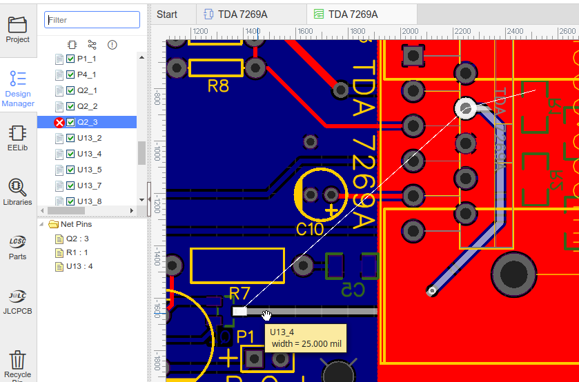Collapse the Net Pins folder
The height and width of the screenshot is (382, 579).
tap(43, 224)
